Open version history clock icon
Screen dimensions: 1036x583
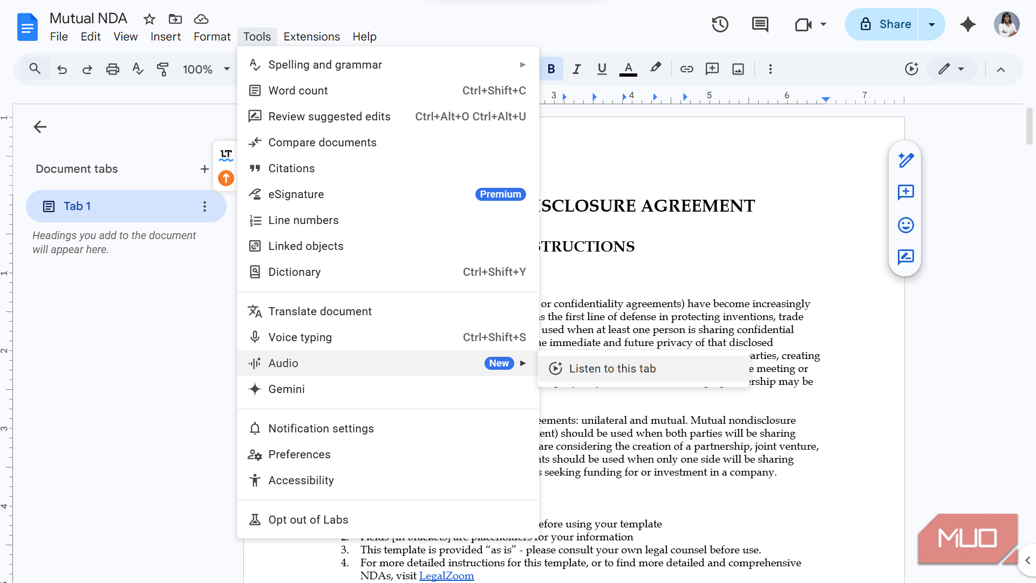point(720,24)
